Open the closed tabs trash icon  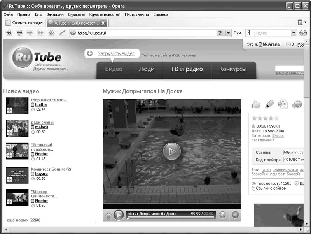pos(300,23)
